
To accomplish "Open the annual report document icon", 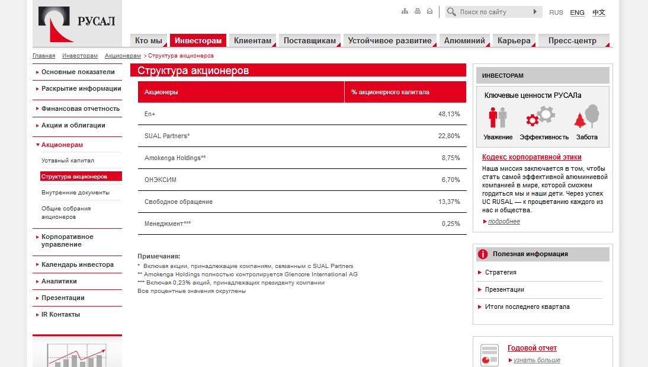I will (x=490, y=355).
